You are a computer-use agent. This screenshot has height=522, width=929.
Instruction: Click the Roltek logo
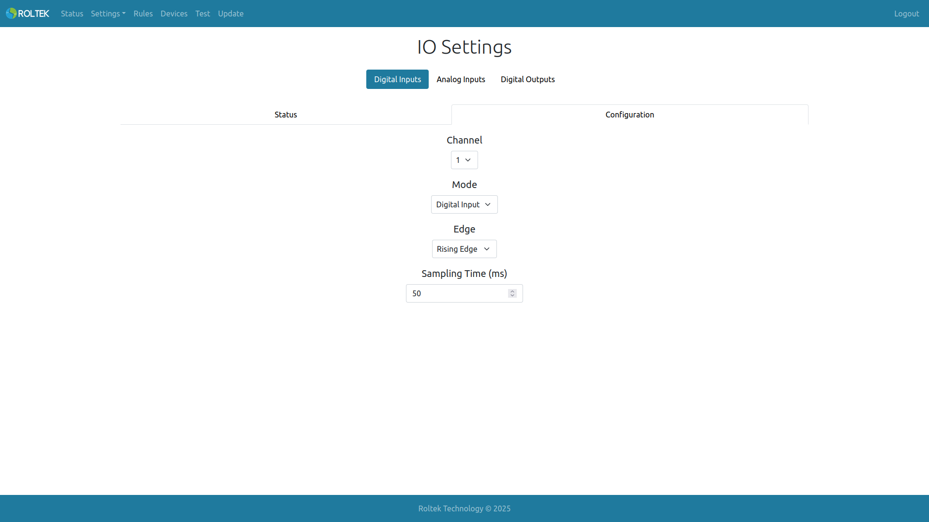(28, 14)
